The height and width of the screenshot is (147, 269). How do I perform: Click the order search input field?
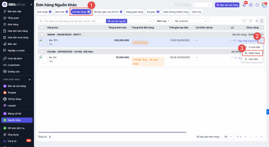click(71, 21)
